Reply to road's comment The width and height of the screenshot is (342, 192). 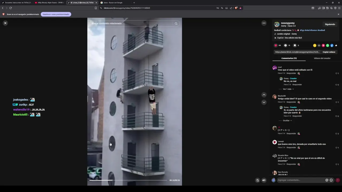pos(291,73)
